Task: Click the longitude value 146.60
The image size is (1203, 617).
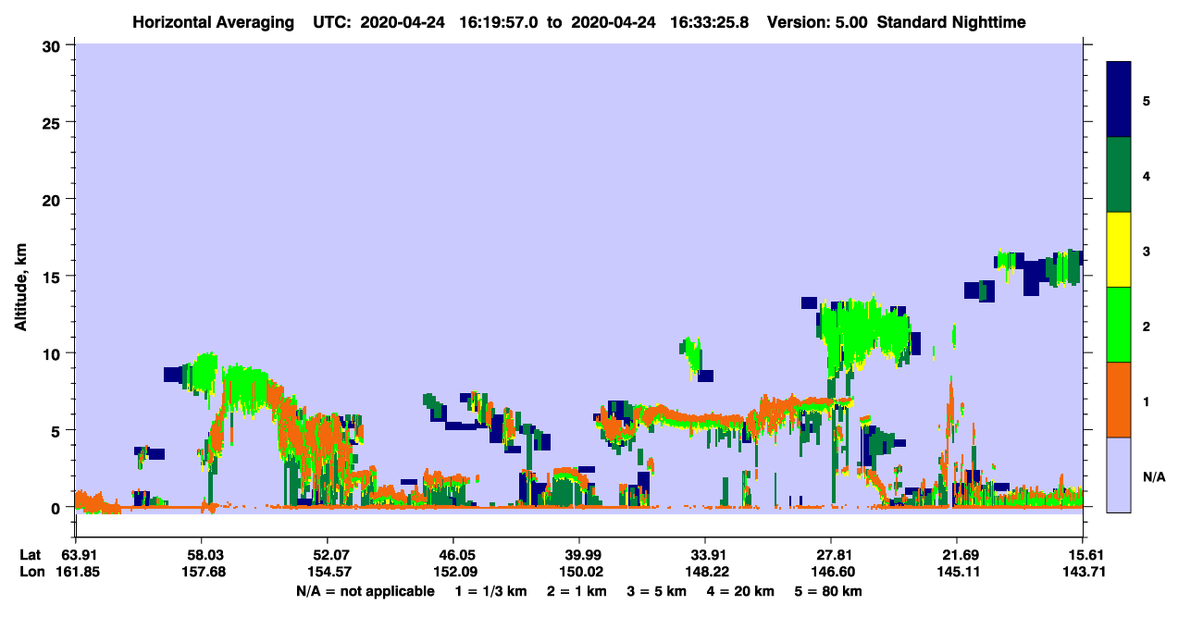Action: [x=833, y=572]
